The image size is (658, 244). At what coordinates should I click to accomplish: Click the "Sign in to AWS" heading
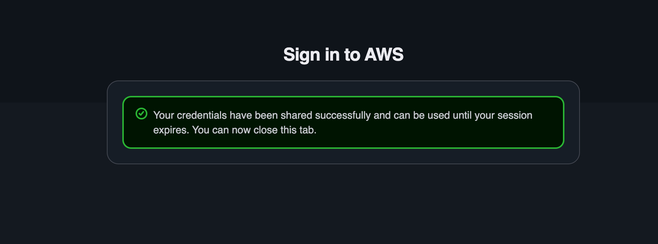(343, 55)
